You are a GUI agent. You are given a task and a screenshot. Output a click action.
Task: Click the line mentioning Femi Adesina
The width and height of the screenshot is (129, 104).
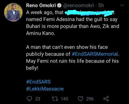click(72, 20)
